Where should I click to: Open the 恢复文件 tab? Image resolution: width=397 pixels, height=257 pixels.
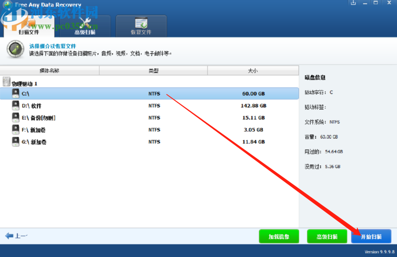[141, 26]
